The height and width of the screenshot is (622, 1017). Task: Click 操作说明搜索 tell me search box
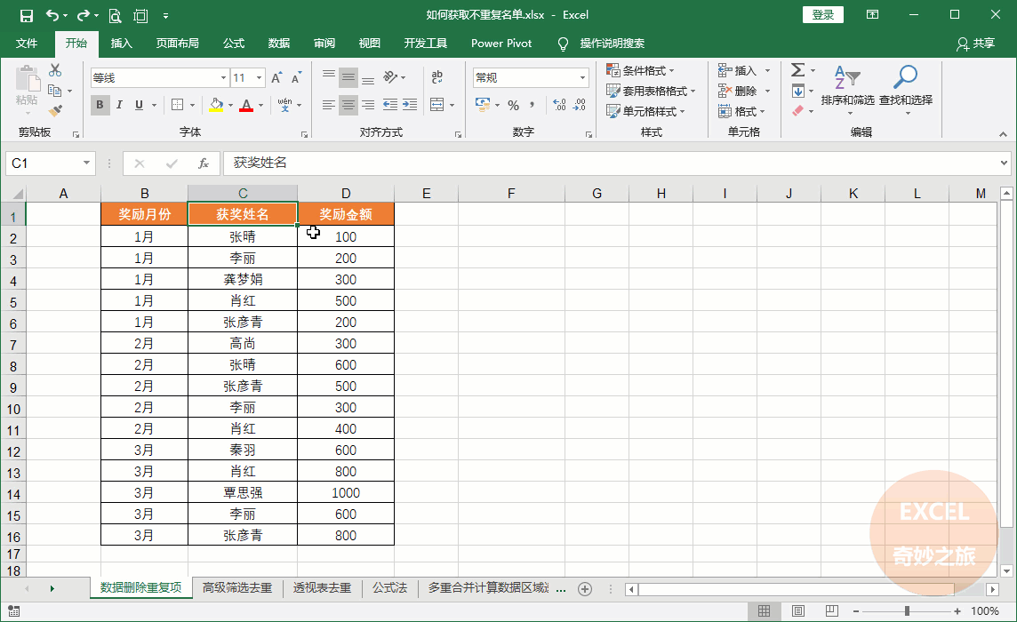coord(612,44)
